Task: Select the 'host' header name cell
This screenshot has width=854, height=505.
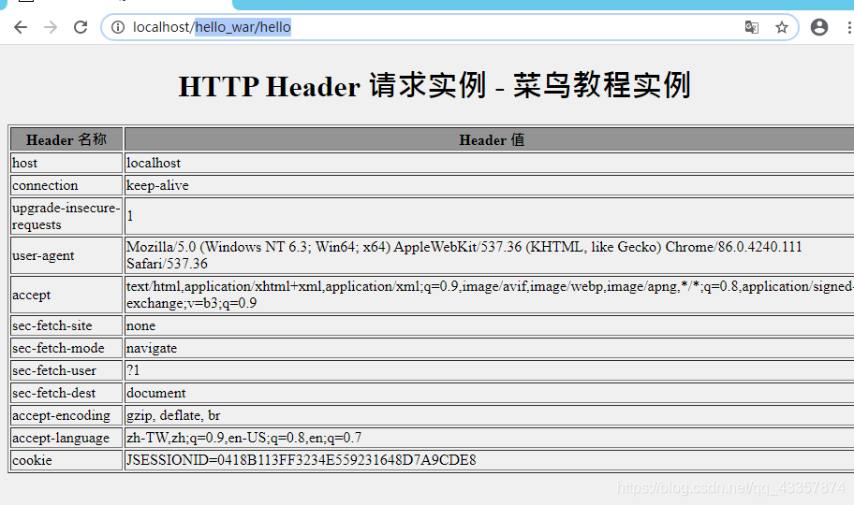Action: click(66, 163)
